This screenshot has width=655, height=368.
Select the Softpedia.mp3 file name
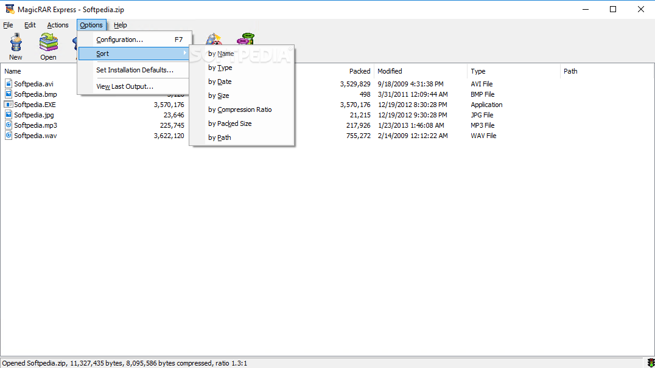point(35,125)
